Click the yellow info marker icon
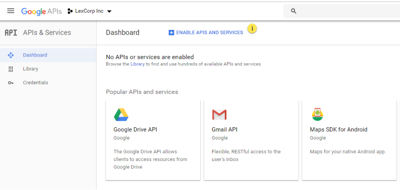Viewport: 400px width, 190px height. tap(252, 29)
